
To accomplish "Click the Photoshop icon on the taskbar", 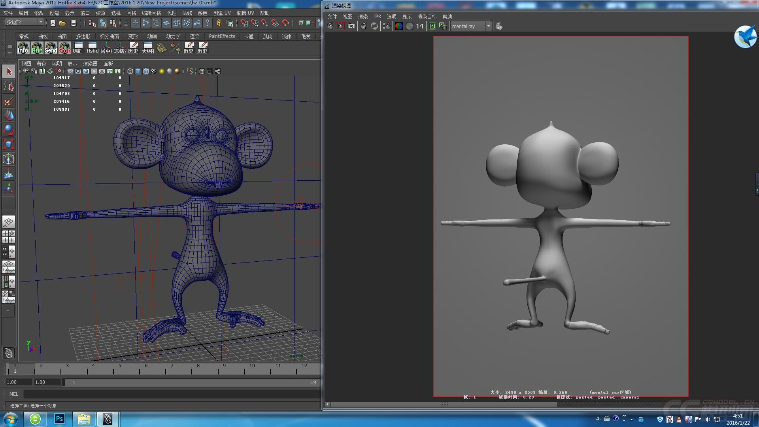I will click(60, 419).
